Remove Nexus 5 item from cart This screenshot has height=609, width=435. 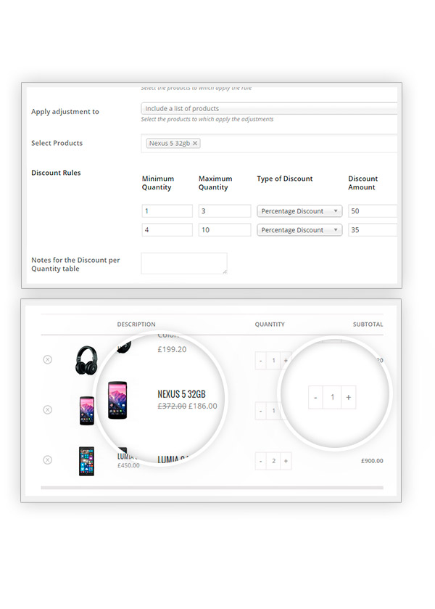pyautogui.click(x=47, y=410)
